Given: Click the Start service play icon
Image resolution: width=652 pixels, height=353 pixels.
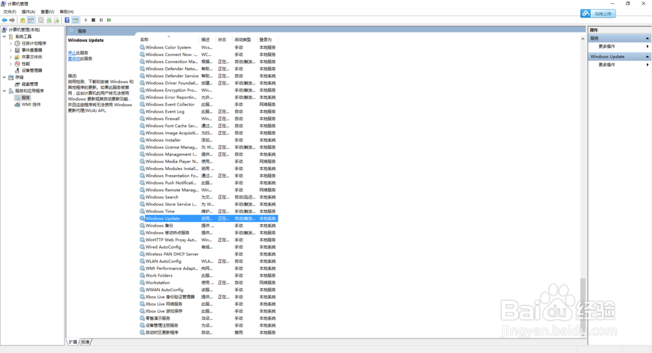Looking at the screenshot, I should [x=85, y=20].
